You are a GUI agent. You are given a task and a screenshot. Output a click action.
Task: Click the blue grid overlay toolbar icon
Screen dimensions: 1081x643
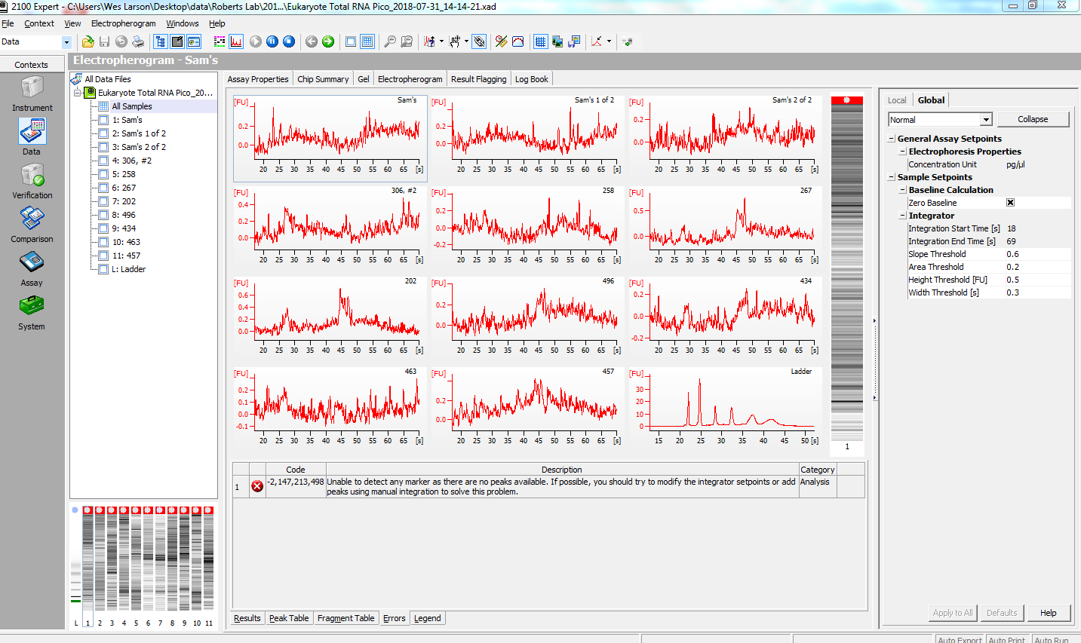[x=540, y=41]
